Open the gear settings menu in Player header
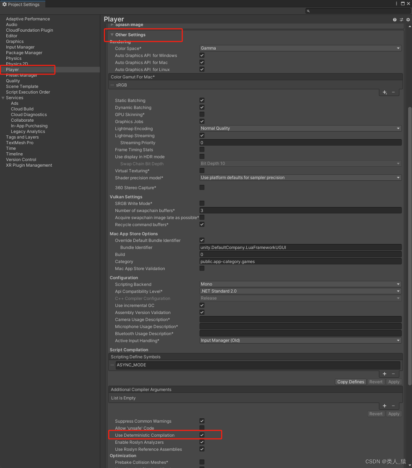This screenshot has height=468, width=412. [x=408, y=20]
